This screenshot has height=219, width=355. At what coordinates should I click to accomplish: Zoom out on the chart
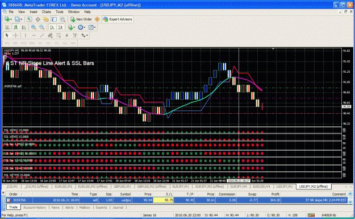point(41,27)
